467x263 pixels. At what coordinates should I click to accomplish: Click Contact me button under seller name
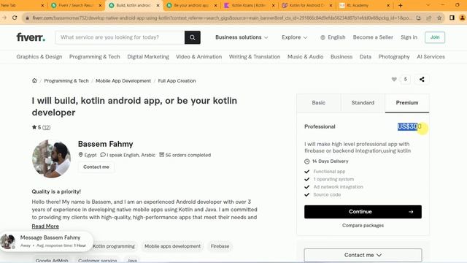click(x=96, y=167)
